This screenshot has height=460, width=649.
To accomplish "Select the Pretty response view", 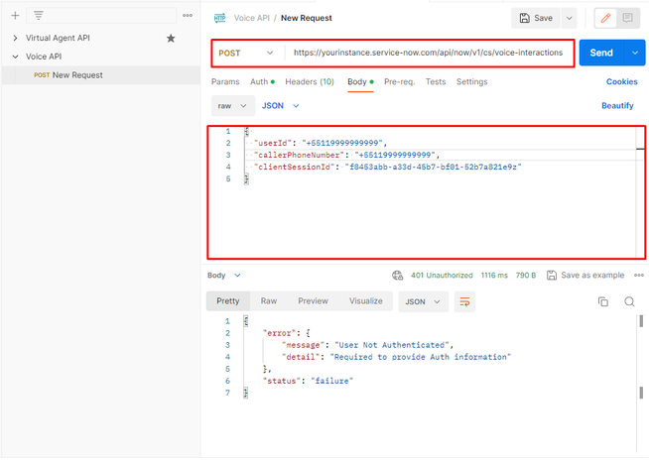I will (228, 301).
